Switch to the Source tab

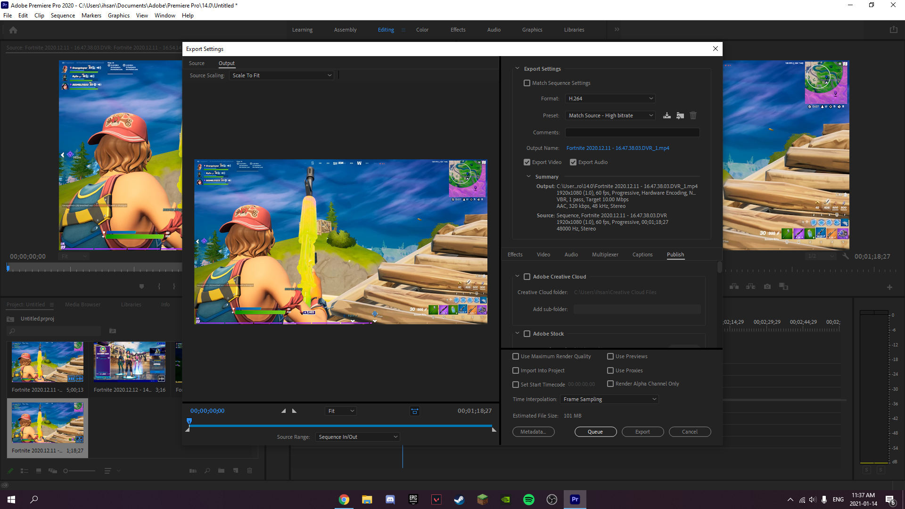197,63
